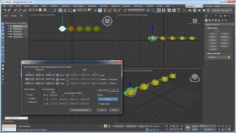Image resolution: width=236 pixels, height=133 pixels.
Task: Click the Undo arrow in the main toolbar
Action: pyautogui.click(x=5, y=10)
